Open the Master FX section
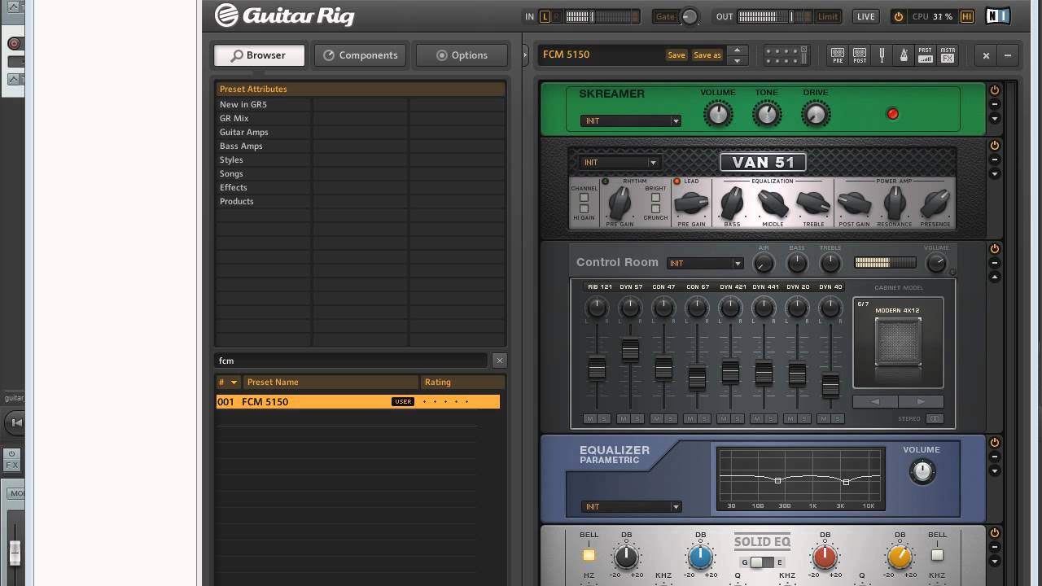Screen dimensions: 1042x586 [x=948, y=55]
